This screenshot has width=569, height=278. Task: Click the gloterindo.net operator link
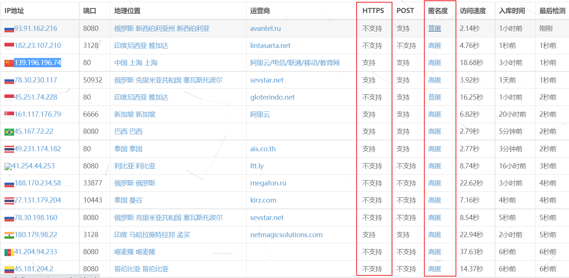[272, 97]
